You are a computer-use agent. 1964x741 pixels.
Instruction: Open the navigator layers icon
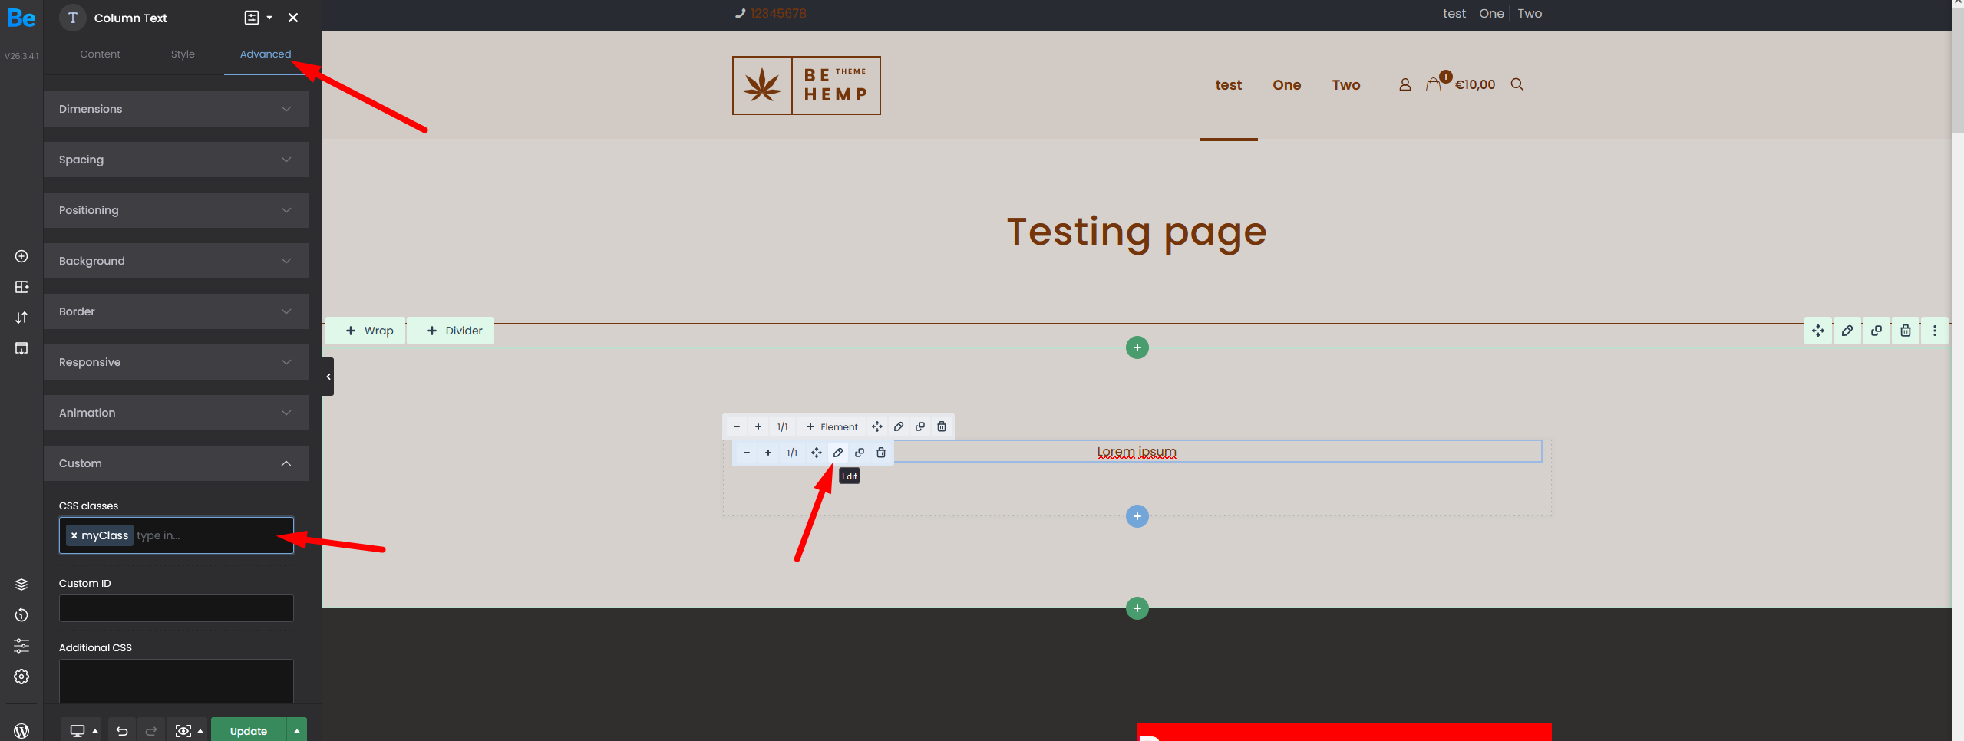coord(21,585)
